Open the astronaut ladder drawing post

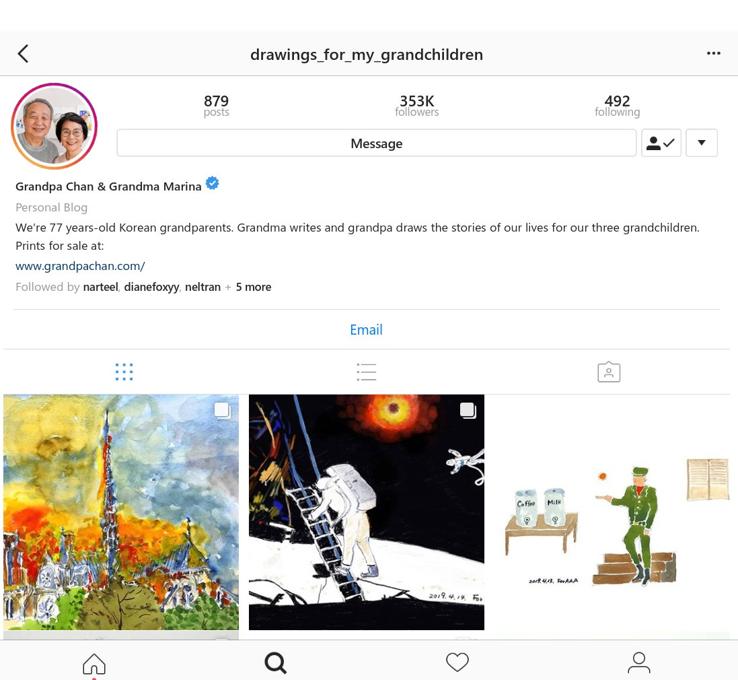[x=367, y=512]
